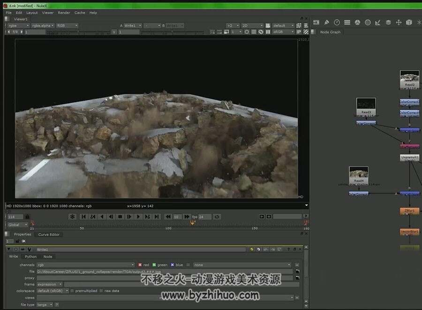Enable the premultiplied checkbox

click(72, 291)
